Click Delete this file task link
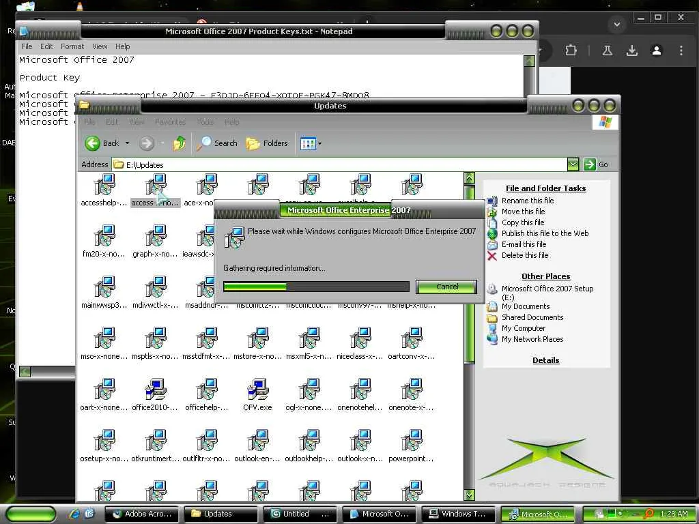 pos(525,255)
